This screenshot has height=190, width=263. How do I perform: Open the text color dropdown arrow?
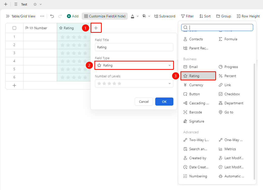tap(138, 16)
